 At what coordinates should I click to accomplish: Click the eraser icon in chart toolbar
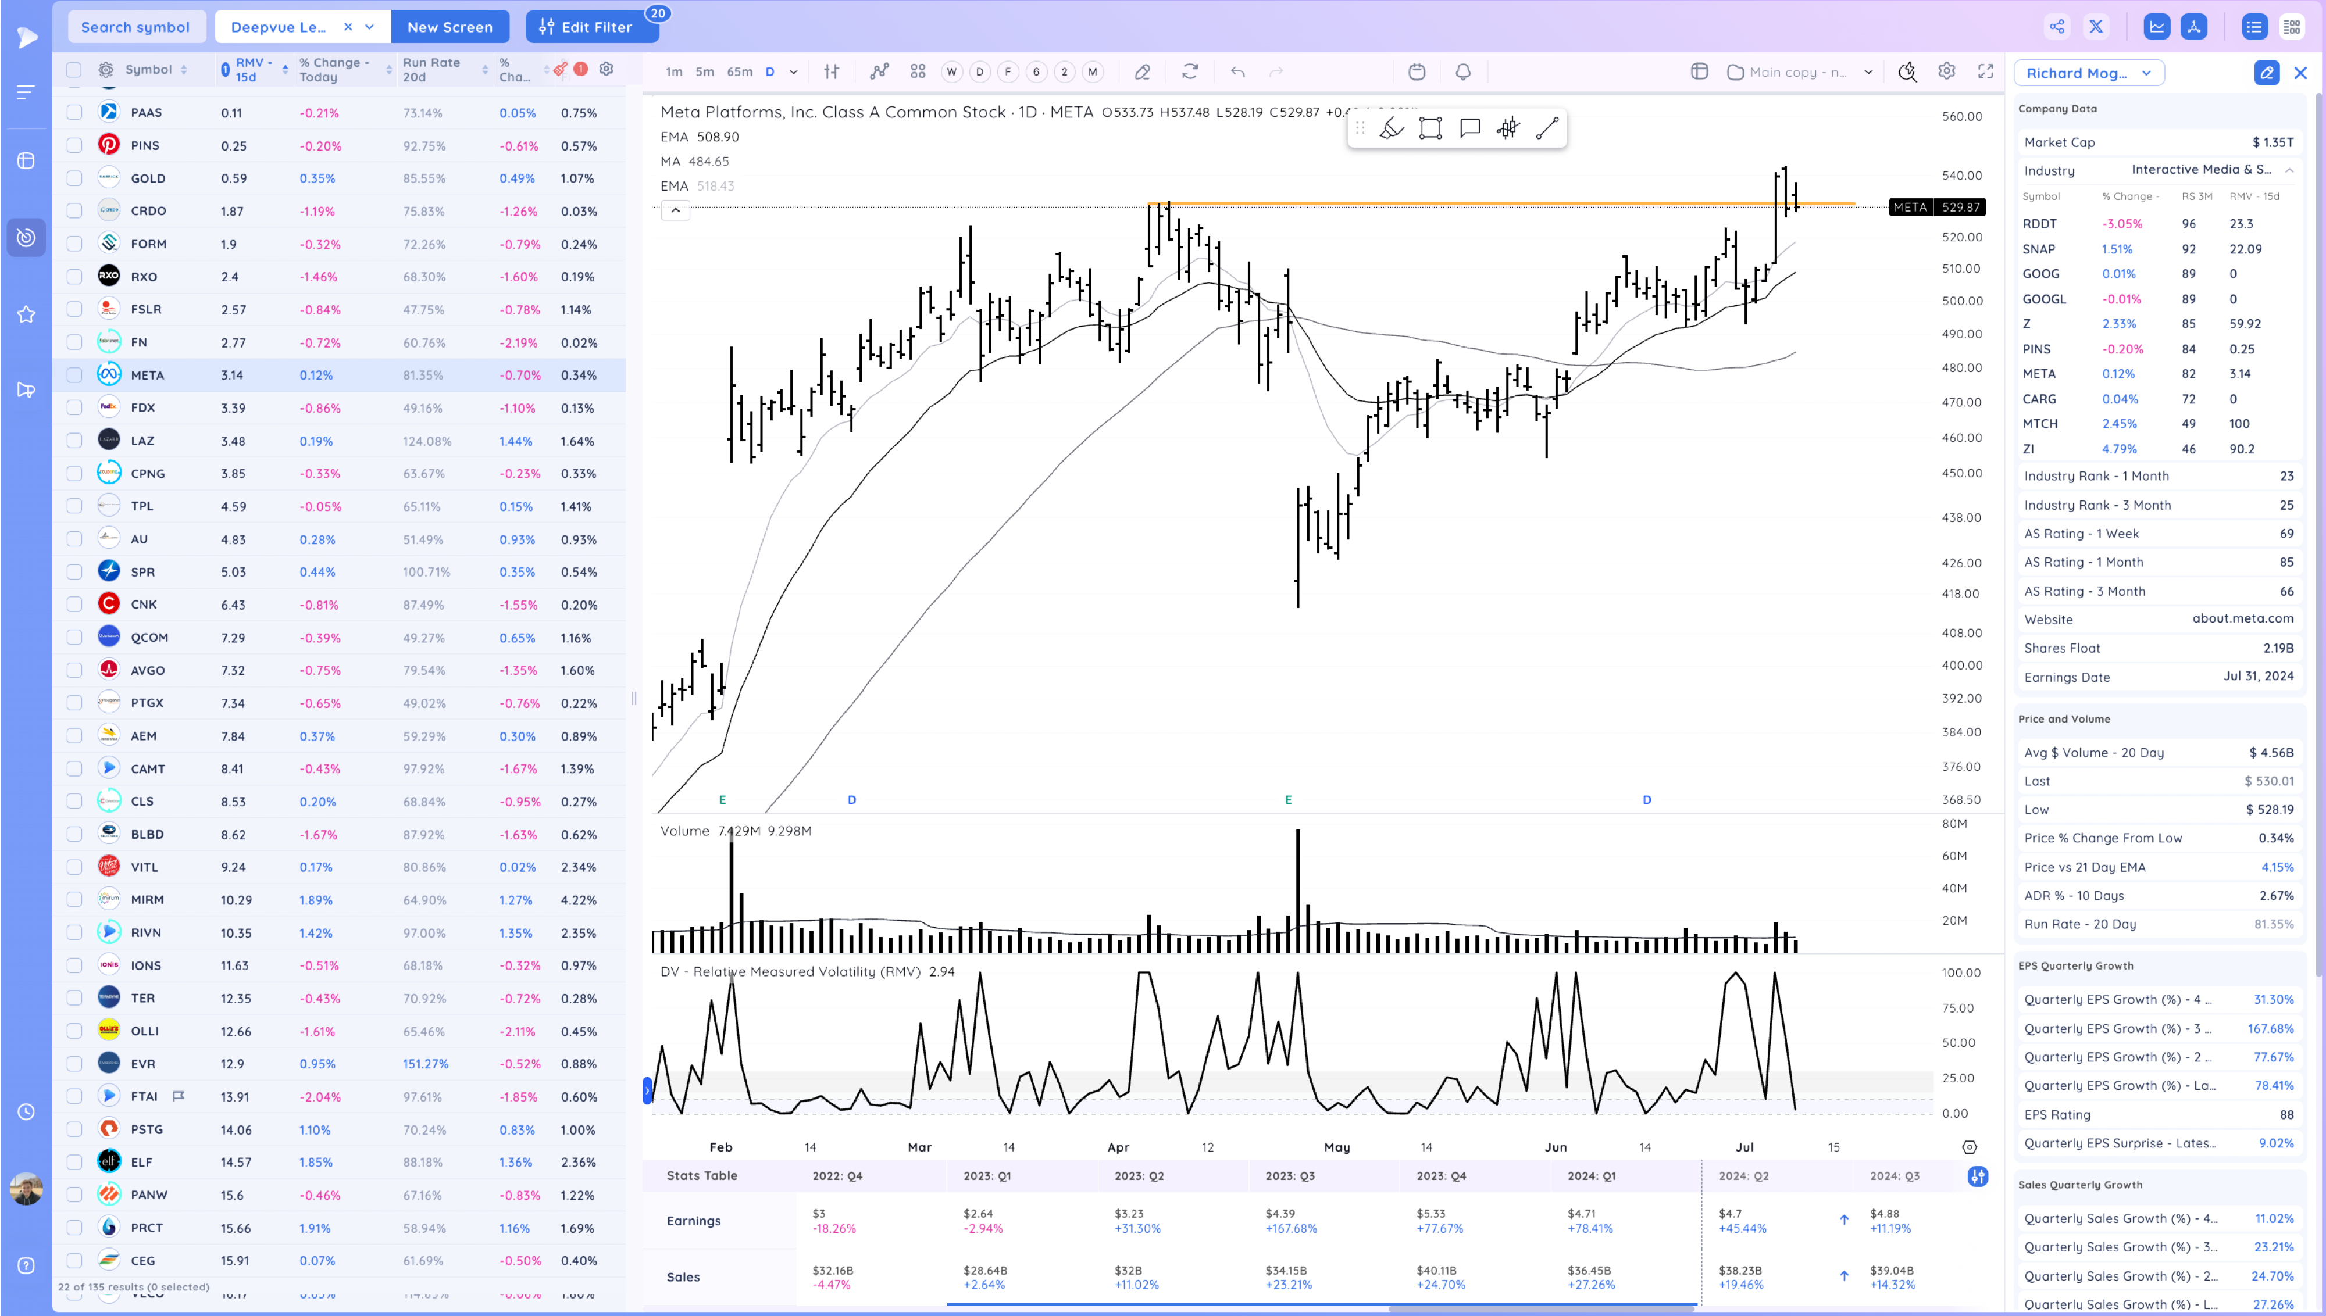[x=1143, y=72]
